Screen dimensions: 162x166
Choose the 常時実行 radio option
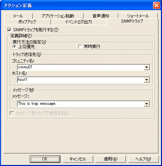click(80, 47)
